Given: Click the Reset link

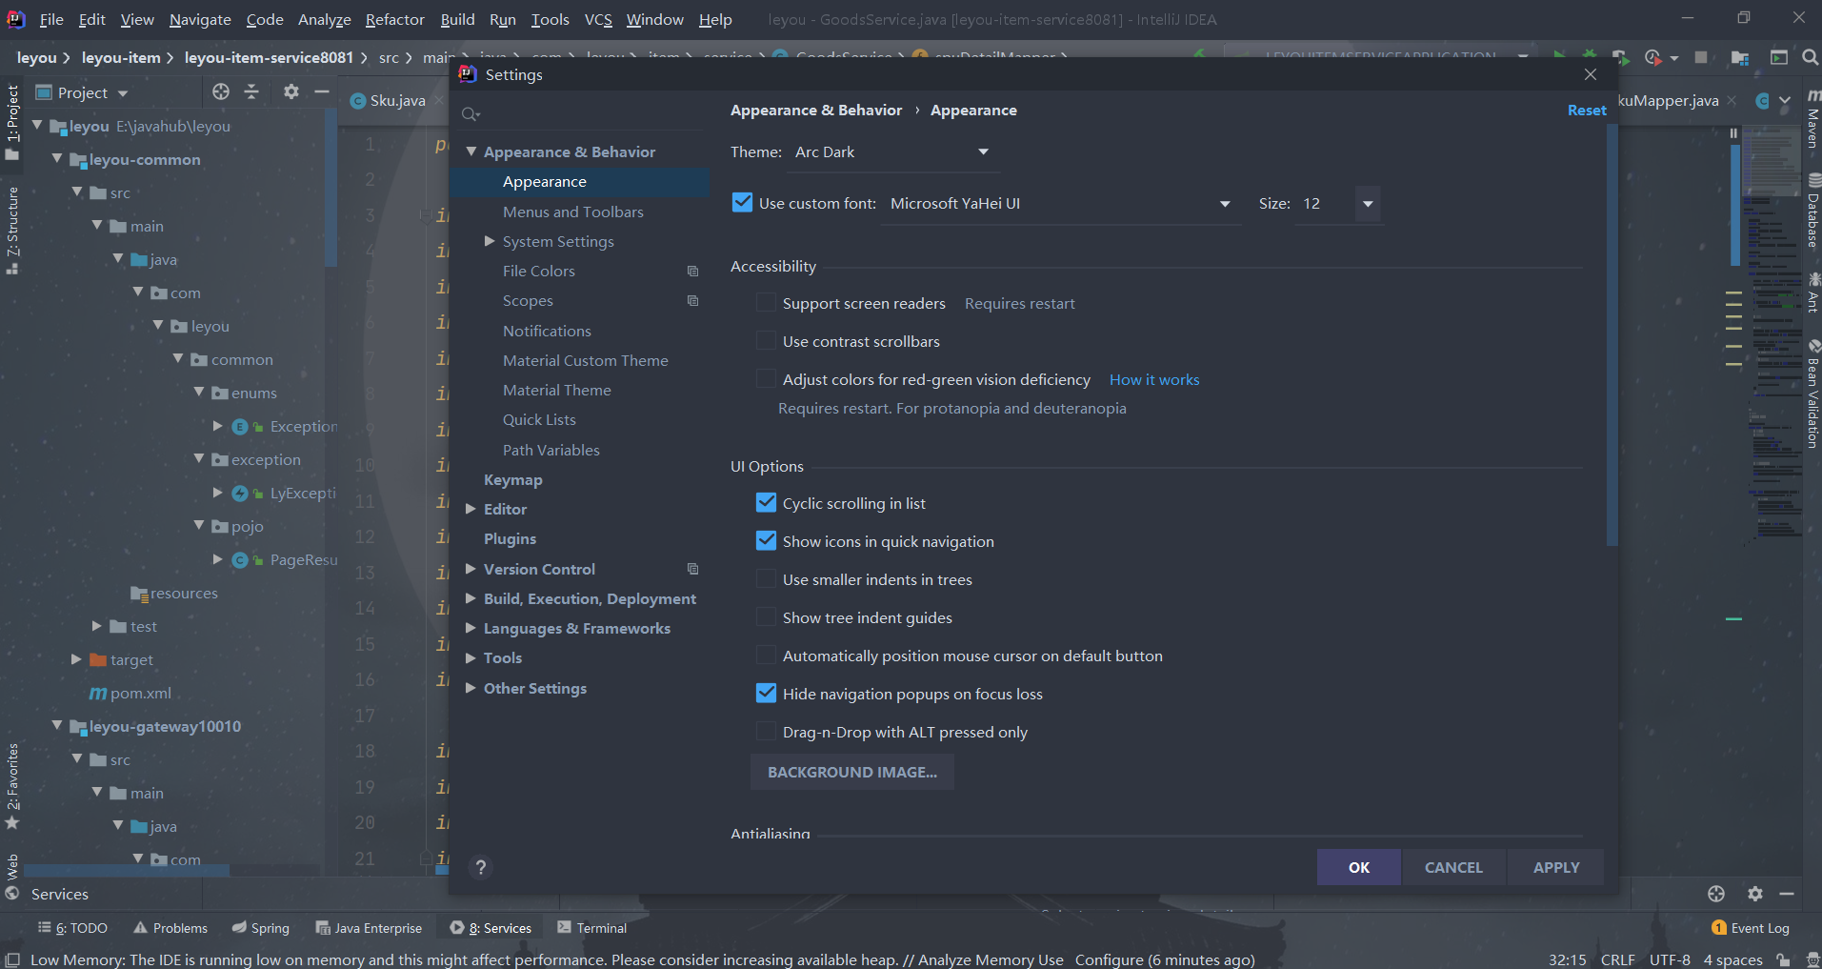Looking at the screenshot, I should (1587, 111).
